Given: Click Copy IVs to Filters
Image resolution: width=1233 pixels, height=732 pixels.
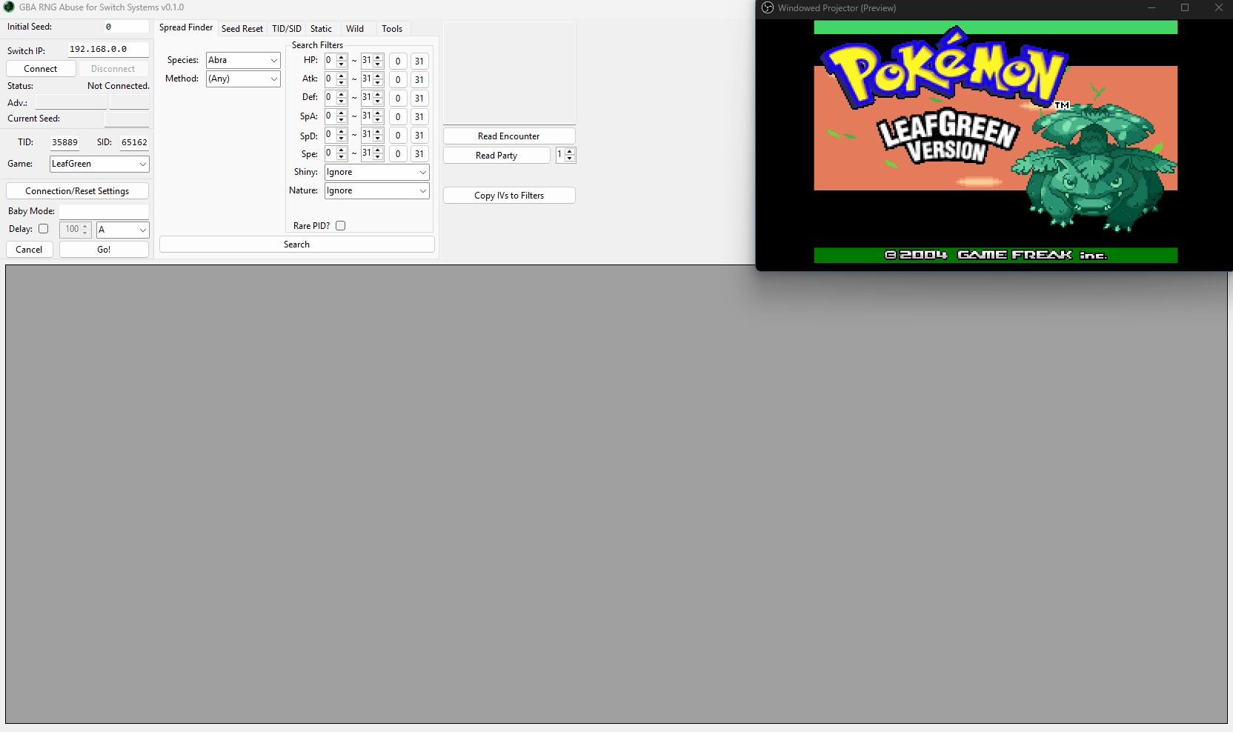Looking at the screenshot, I should (x=509, y=196).
